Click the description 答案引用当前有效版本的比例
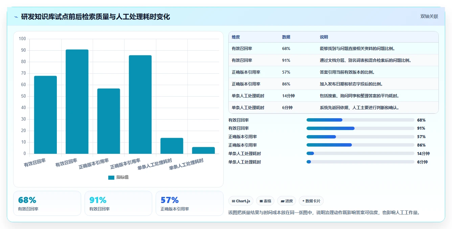This screenshot has height=229, width=452. click(x=347, y=72)
